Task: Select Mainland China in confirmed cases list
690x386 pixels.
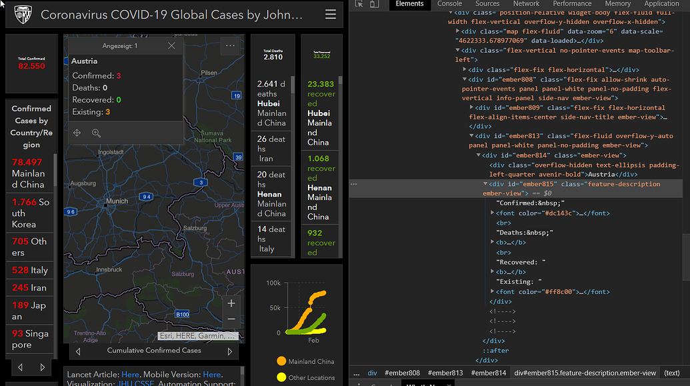Action: point(29,173)
